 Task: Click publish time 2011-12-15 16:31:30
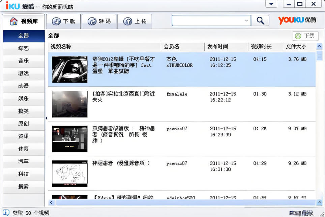coord(223,166)
